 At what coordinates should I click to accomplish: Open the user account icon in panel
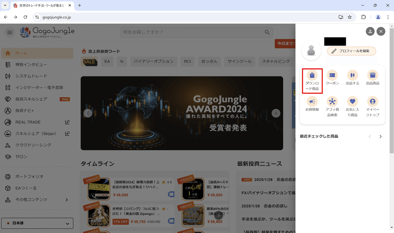pyautogui.click(x=370, y=31)
